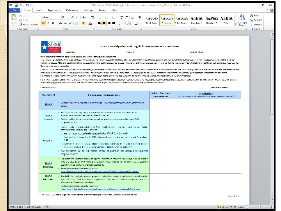Viewport: 281px width, 211px height.
Task: Toggle Underline formatting
Action: point(53,23)
